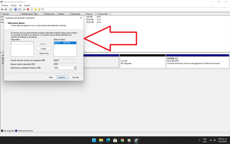Viewport: 230px width, 144px height.
Task: Click the 24 % available cell
Action: click(x=99, y=22)
